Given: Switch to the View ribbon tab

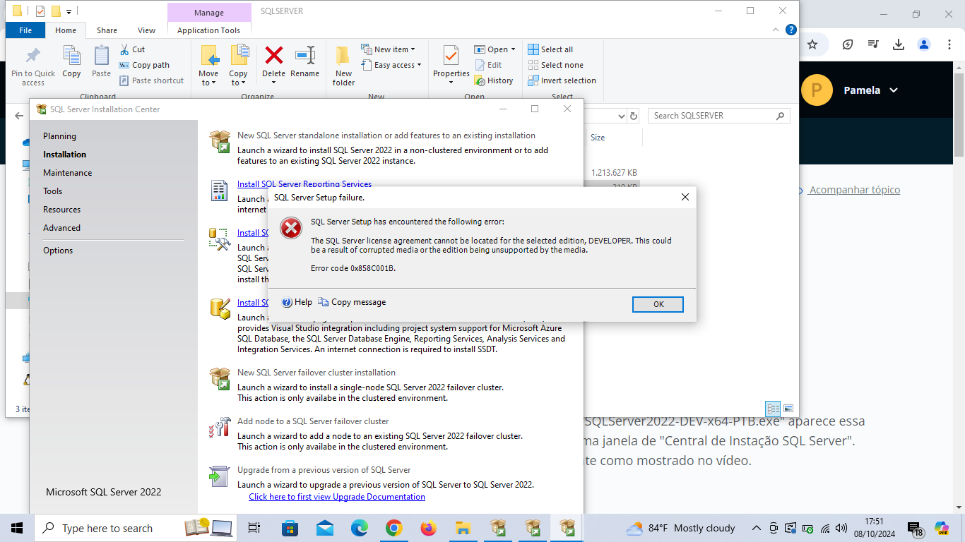Looking at the screenshot, I should (x=147, y=30).
